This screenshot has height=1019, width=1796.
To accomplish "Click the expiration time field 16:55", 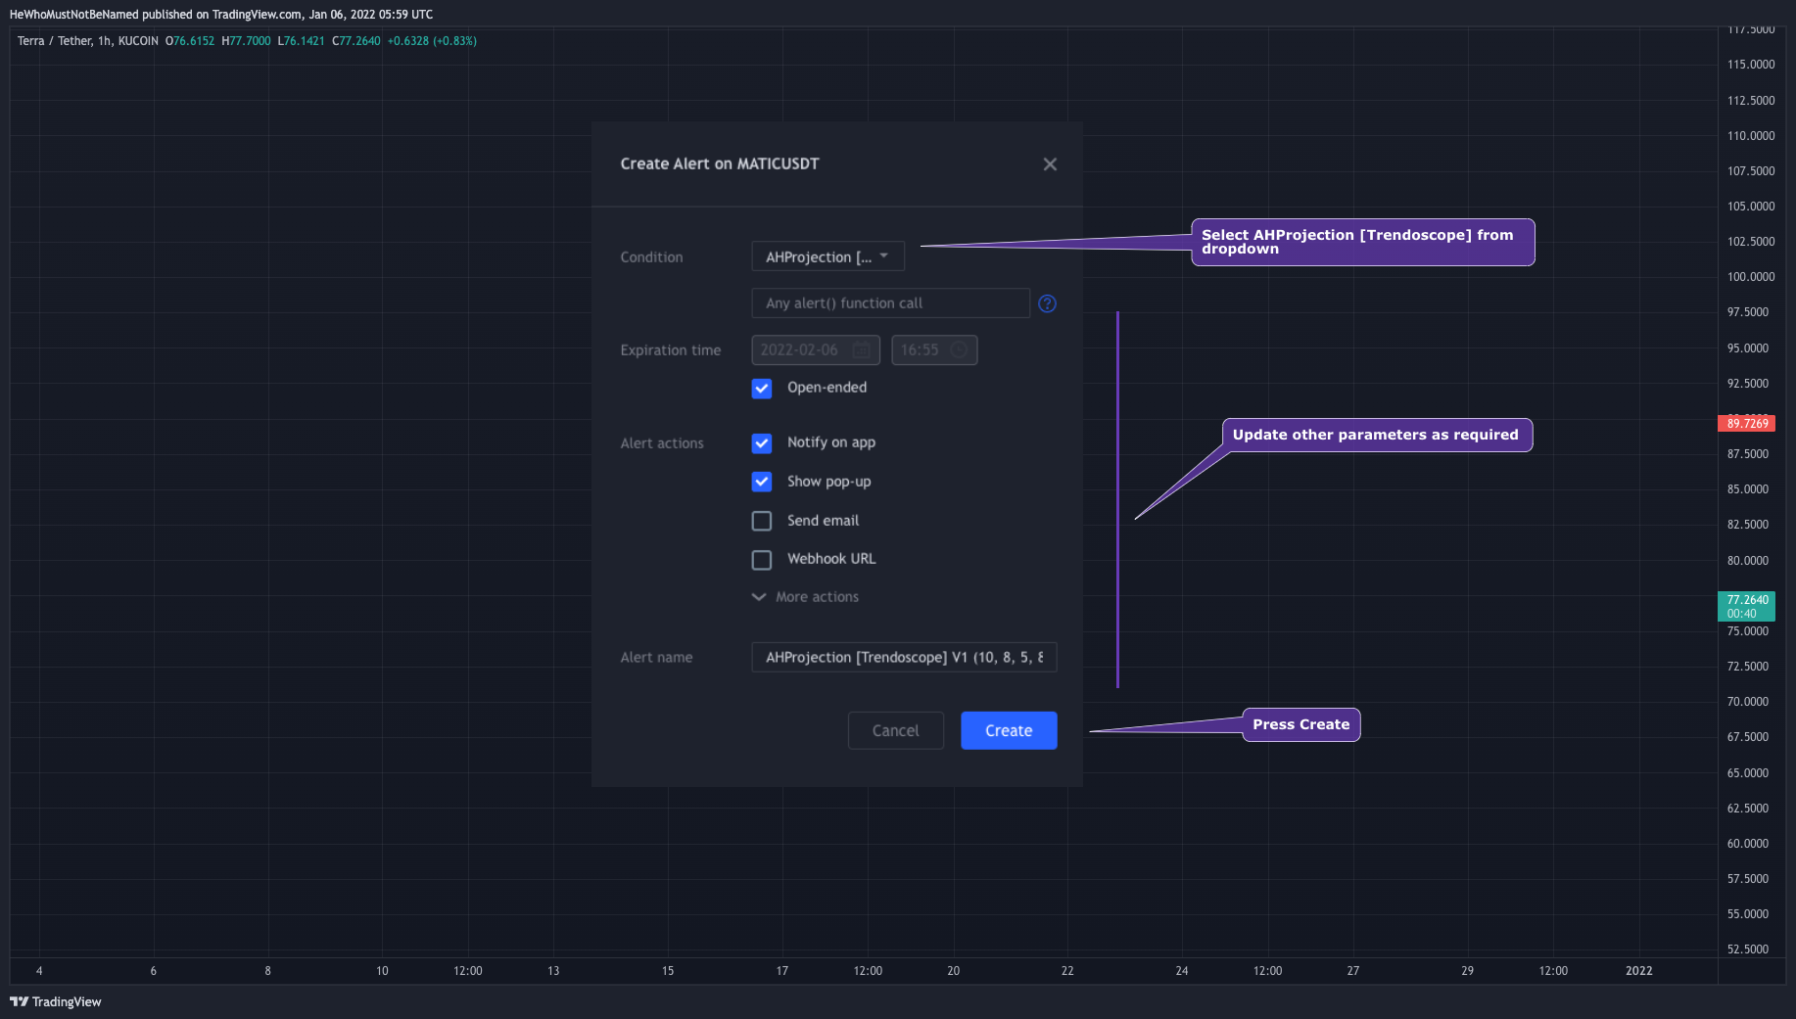I will [934, 349].
